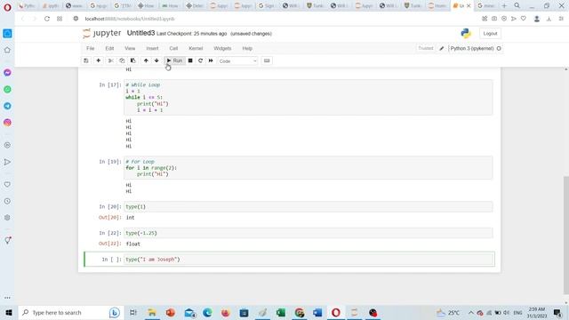Open the File menu

click(91, 48)
